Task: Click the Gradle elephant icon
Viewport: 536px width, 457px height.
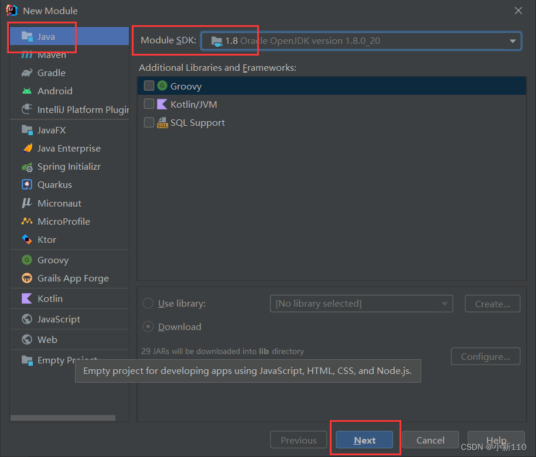Action: point(27,73)
